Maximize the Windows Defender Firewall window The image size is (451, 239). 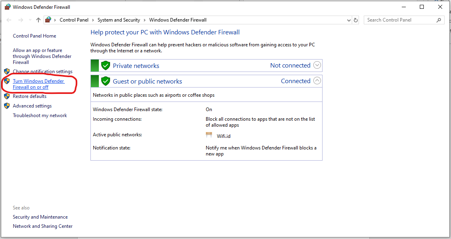pos(422,7)
